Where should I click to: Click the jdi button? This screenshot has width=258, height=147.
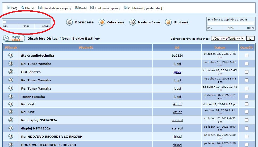pyautogui.click(x=250, y=39)
